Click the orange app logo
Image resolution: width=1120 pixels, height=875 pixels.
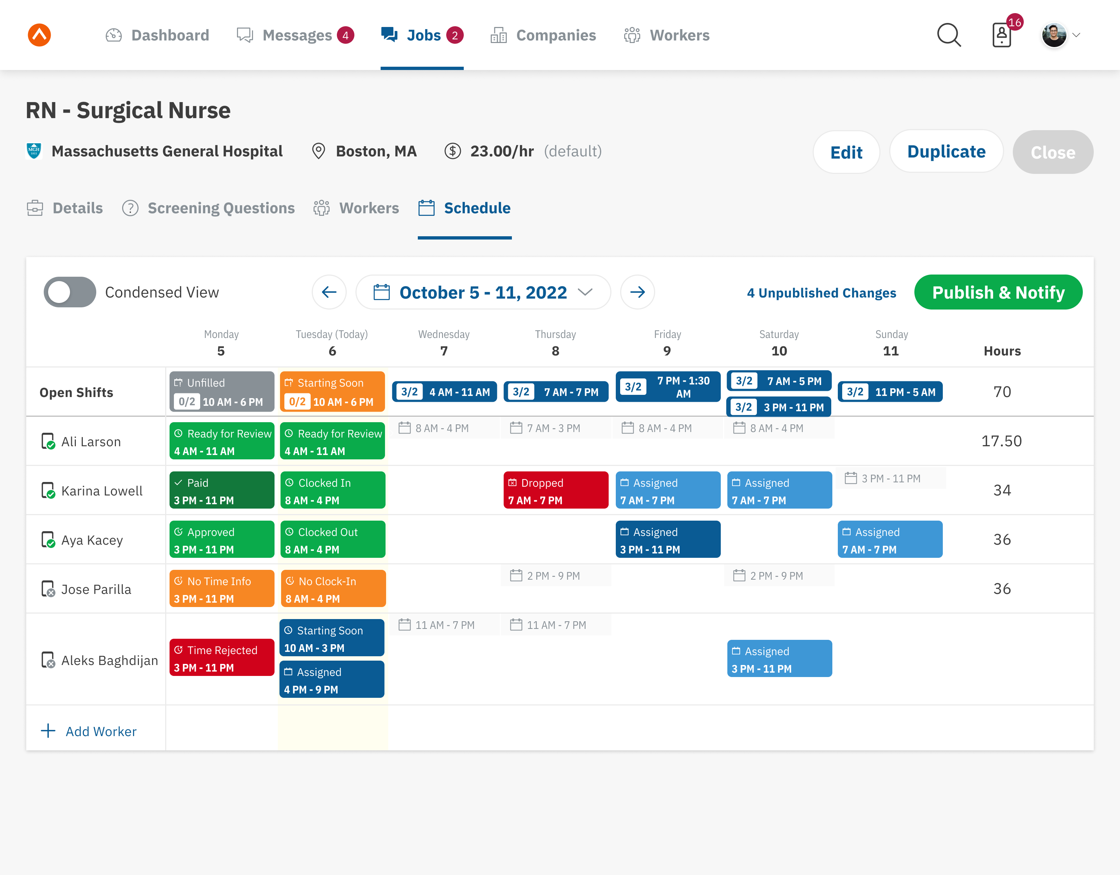tap(39, 35)
